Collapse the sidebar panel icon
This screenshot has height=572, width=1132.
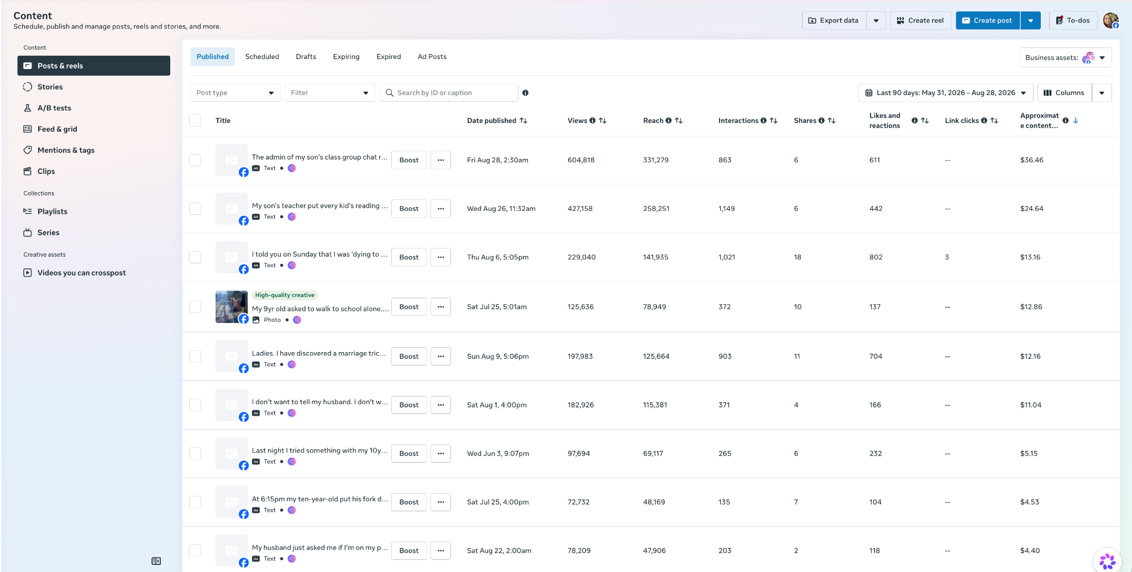tap(156, 561)
